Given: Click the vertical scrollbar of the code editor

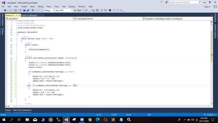Looking at the screenshot, I should pos(212,64).
